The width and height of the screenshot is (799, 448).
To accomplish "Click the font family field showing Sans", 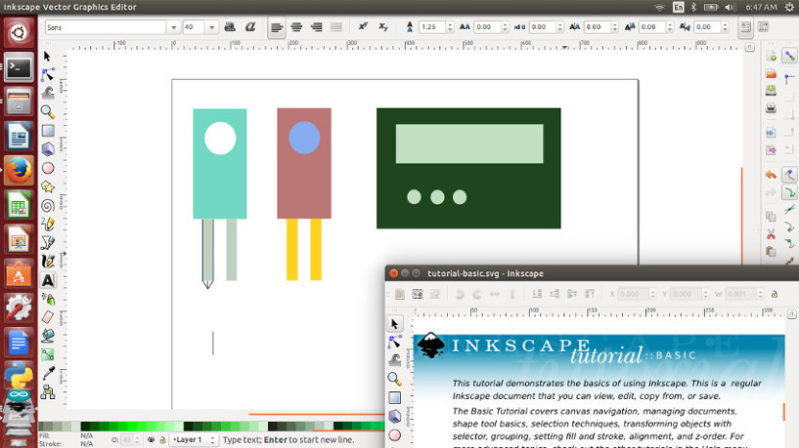I will [106, 27].
